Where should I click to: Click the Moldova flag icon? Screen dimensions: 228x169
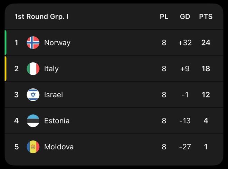[33, 147]
